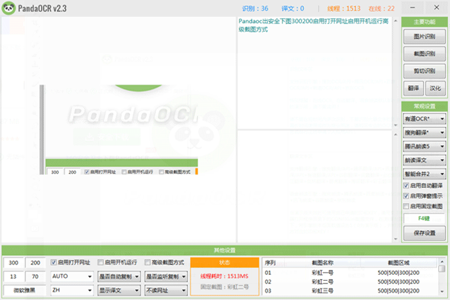Uncheck 启用打开网址 in 其他设置
Image resolution: width=450 pixels, height=300 pixels.
click(x=53, y=262)
